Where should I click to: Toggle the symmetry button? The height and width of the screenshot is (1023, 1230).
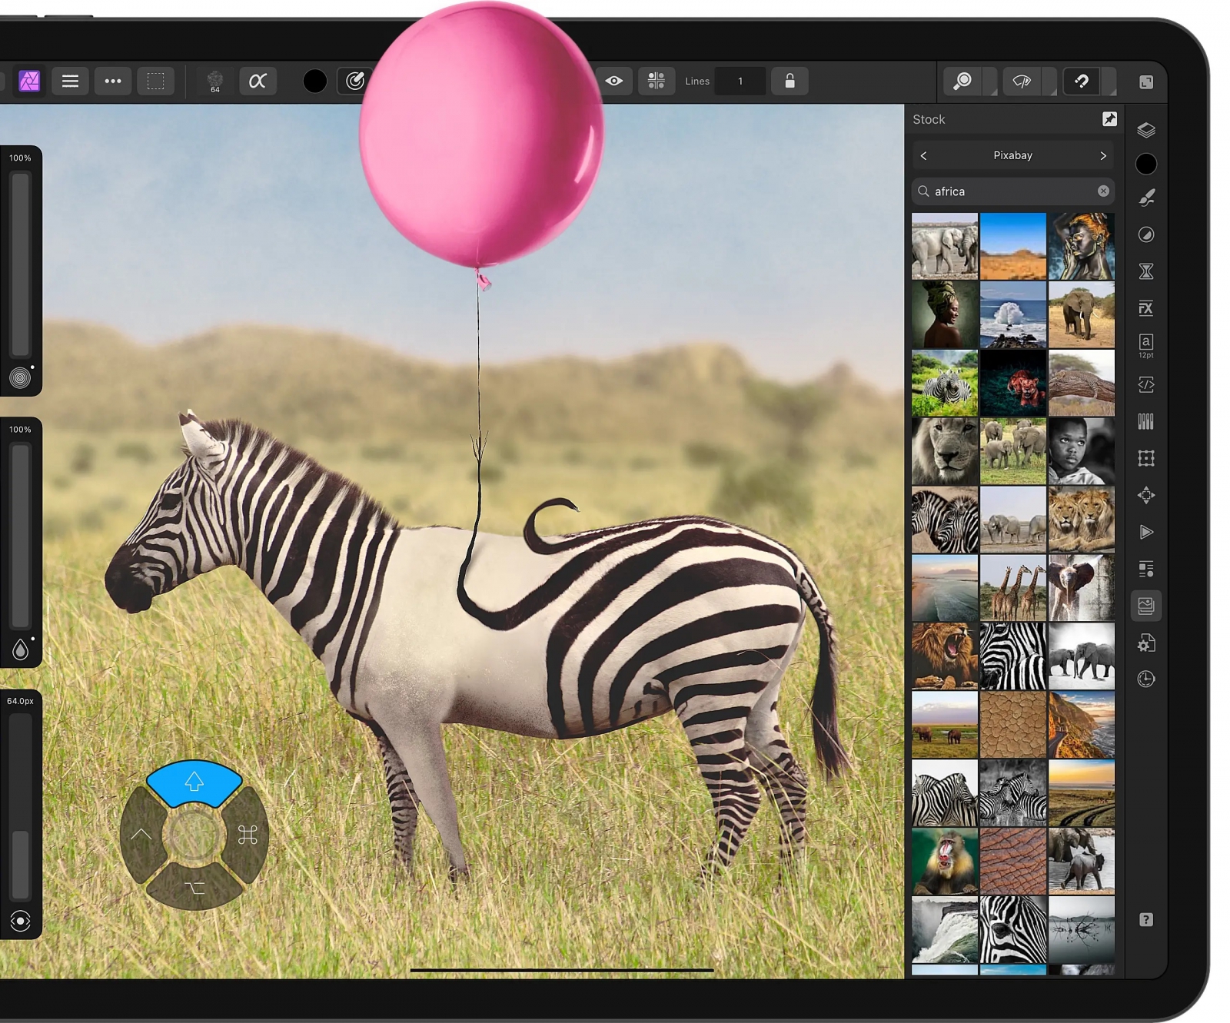pos(657,81)
